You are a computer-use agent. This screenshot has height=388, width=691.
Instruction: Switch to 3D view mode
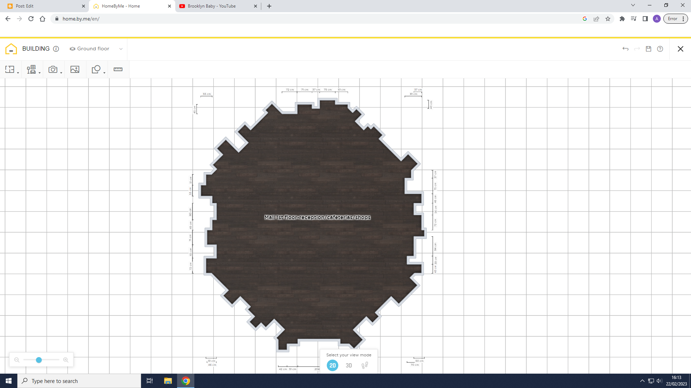349,365
